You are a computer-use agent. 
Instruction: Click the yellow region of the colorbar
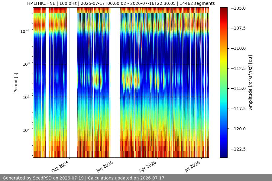tap(223, 60)
